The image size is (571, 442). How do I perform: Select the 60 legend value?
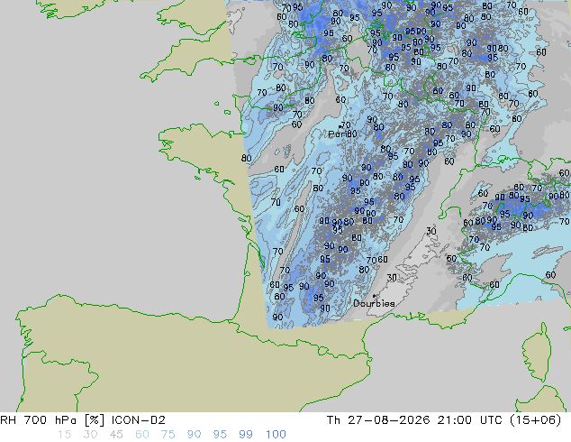142,435
